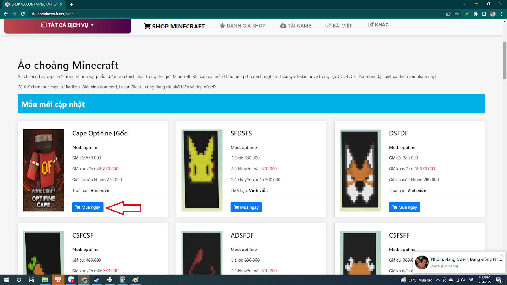The width and height of the screenshot is (507, 285).
Task: Open the CSFSFF cape image
Action: click(x=361, y=253)
